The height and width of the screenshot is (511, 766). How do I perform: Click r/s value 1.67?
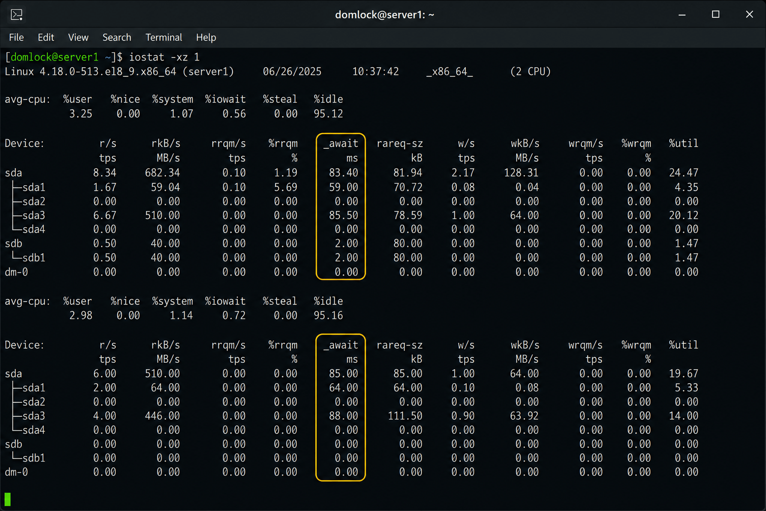coord(105,187)
